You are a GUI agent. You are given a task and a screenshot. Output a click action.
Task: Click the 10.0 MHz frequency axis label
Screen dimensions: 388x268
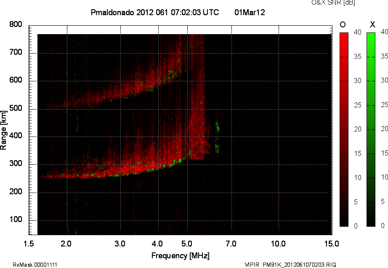point(279,244)
